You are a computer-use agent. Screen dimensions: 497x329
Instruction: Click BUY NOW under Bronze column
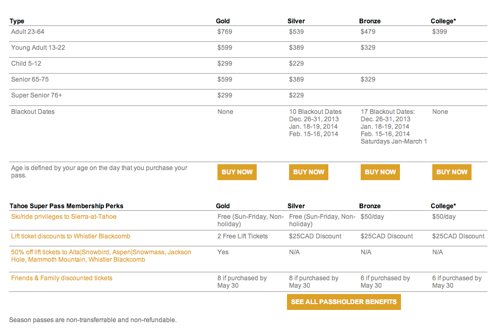(380, 172)
